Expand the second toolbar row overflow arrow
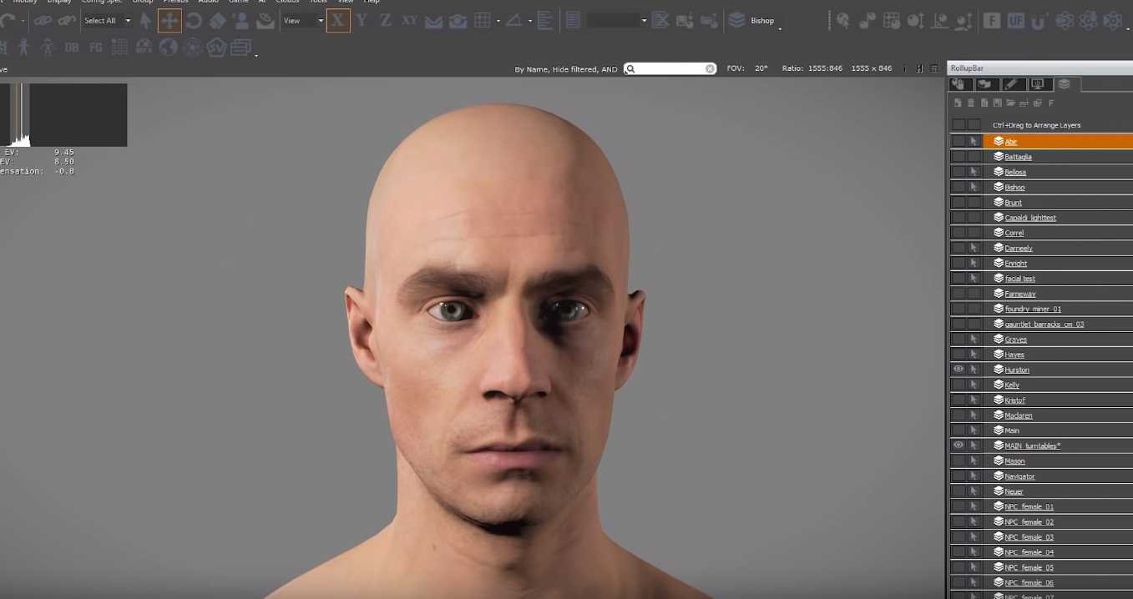The width and height of the screenshot is (1133, 599). coord(256,56)
